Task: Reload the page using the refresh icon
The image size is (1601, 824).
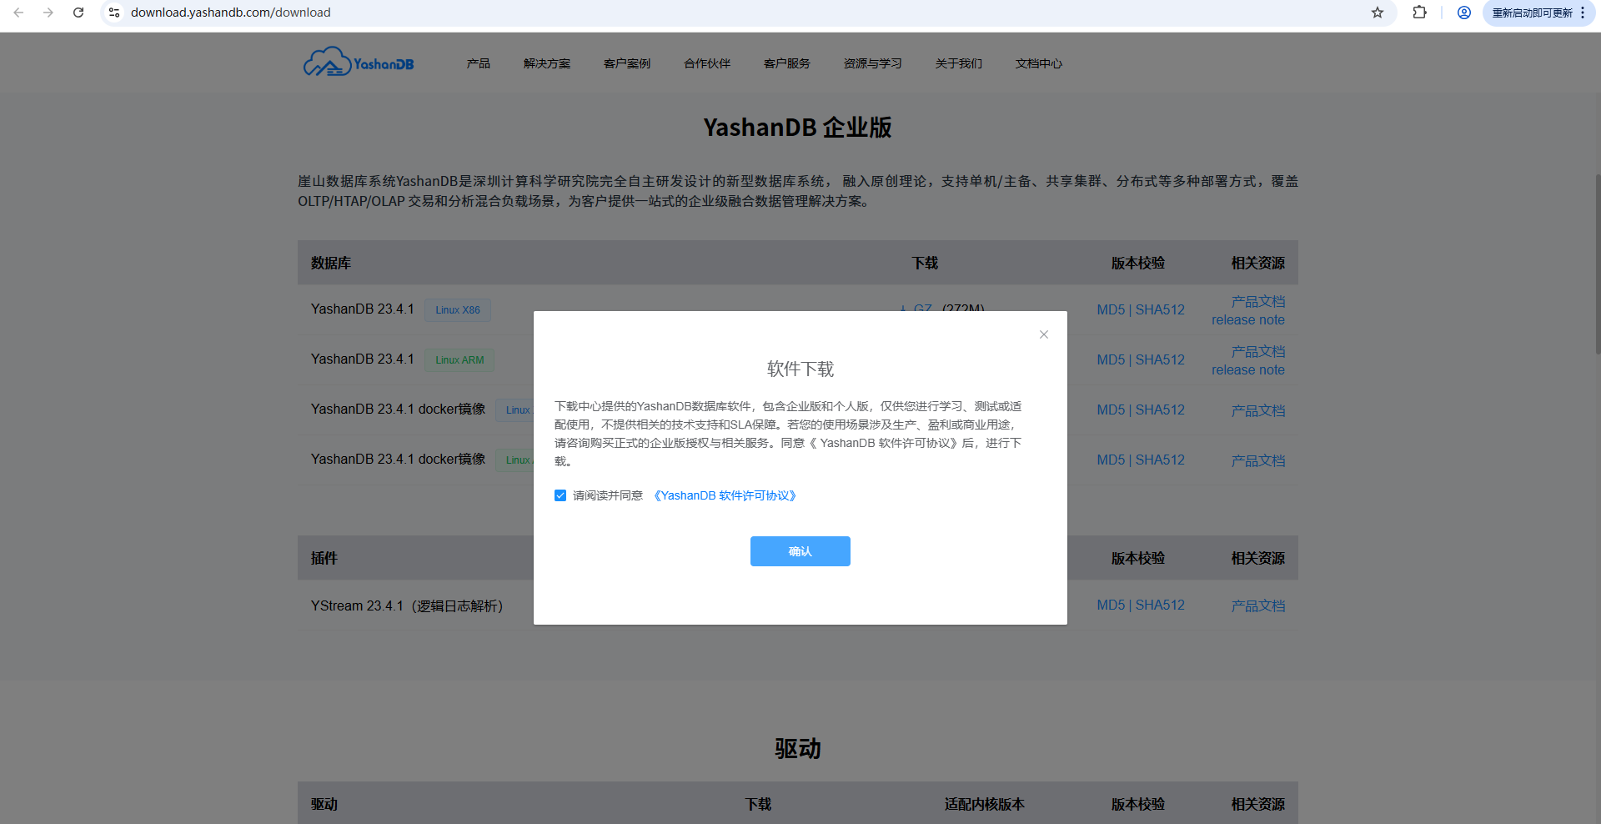Action: (78, 13)
